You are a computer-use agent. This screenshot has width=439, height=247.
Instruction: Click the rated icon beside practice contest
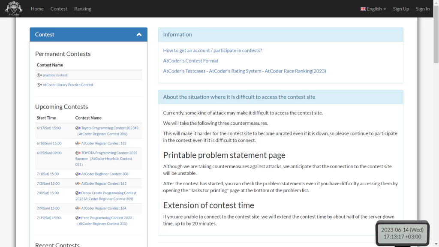coord(39,75)
